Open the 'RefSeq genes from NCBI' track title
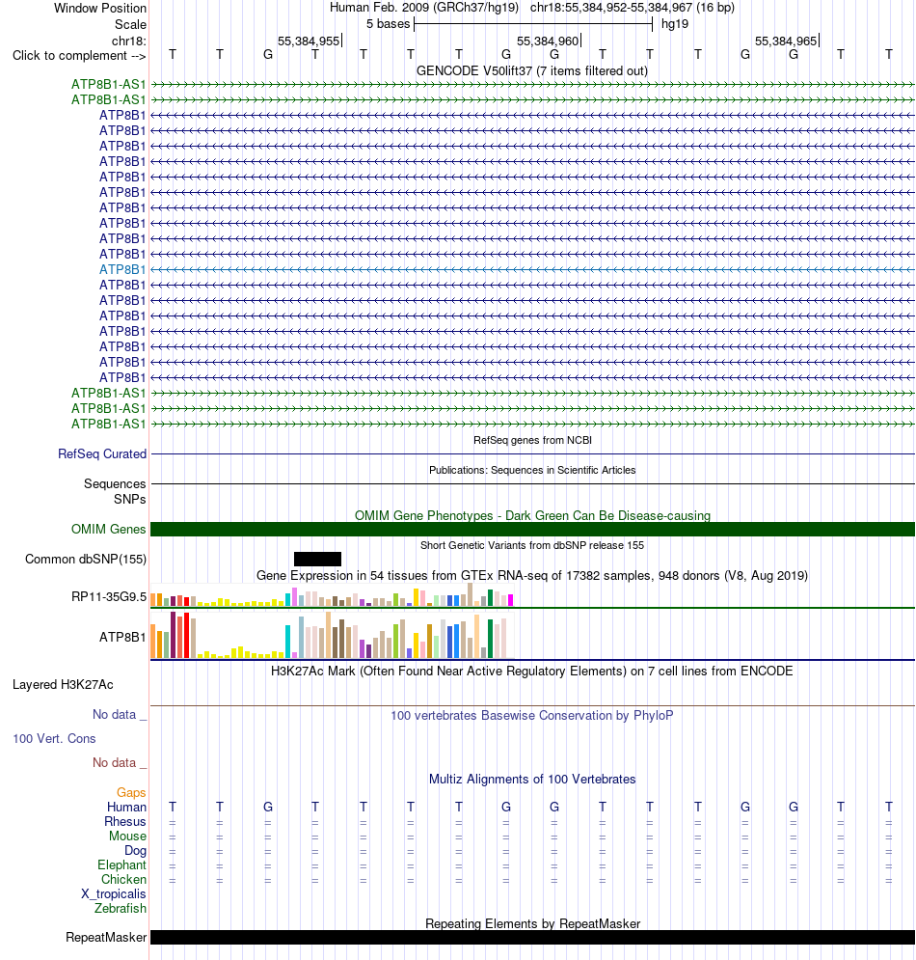 pos(532,440)
